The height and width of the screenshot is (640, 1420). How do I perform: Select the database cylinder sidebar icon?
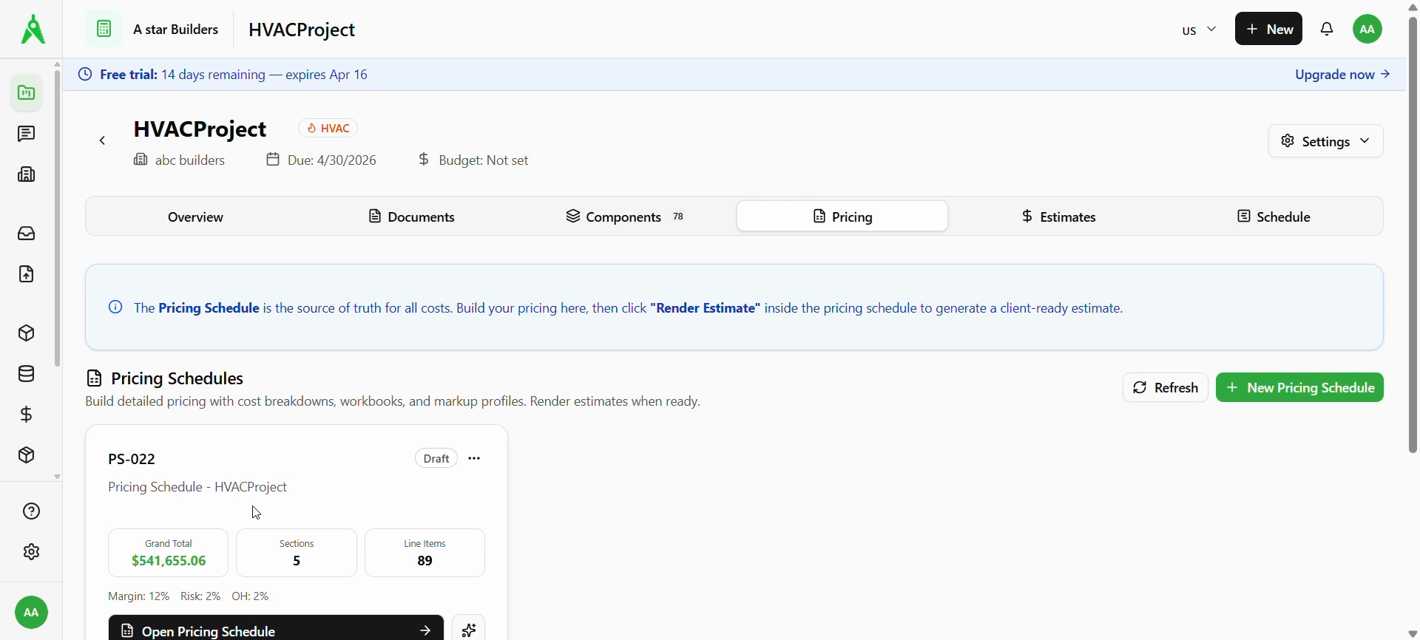tap(27, 374)
